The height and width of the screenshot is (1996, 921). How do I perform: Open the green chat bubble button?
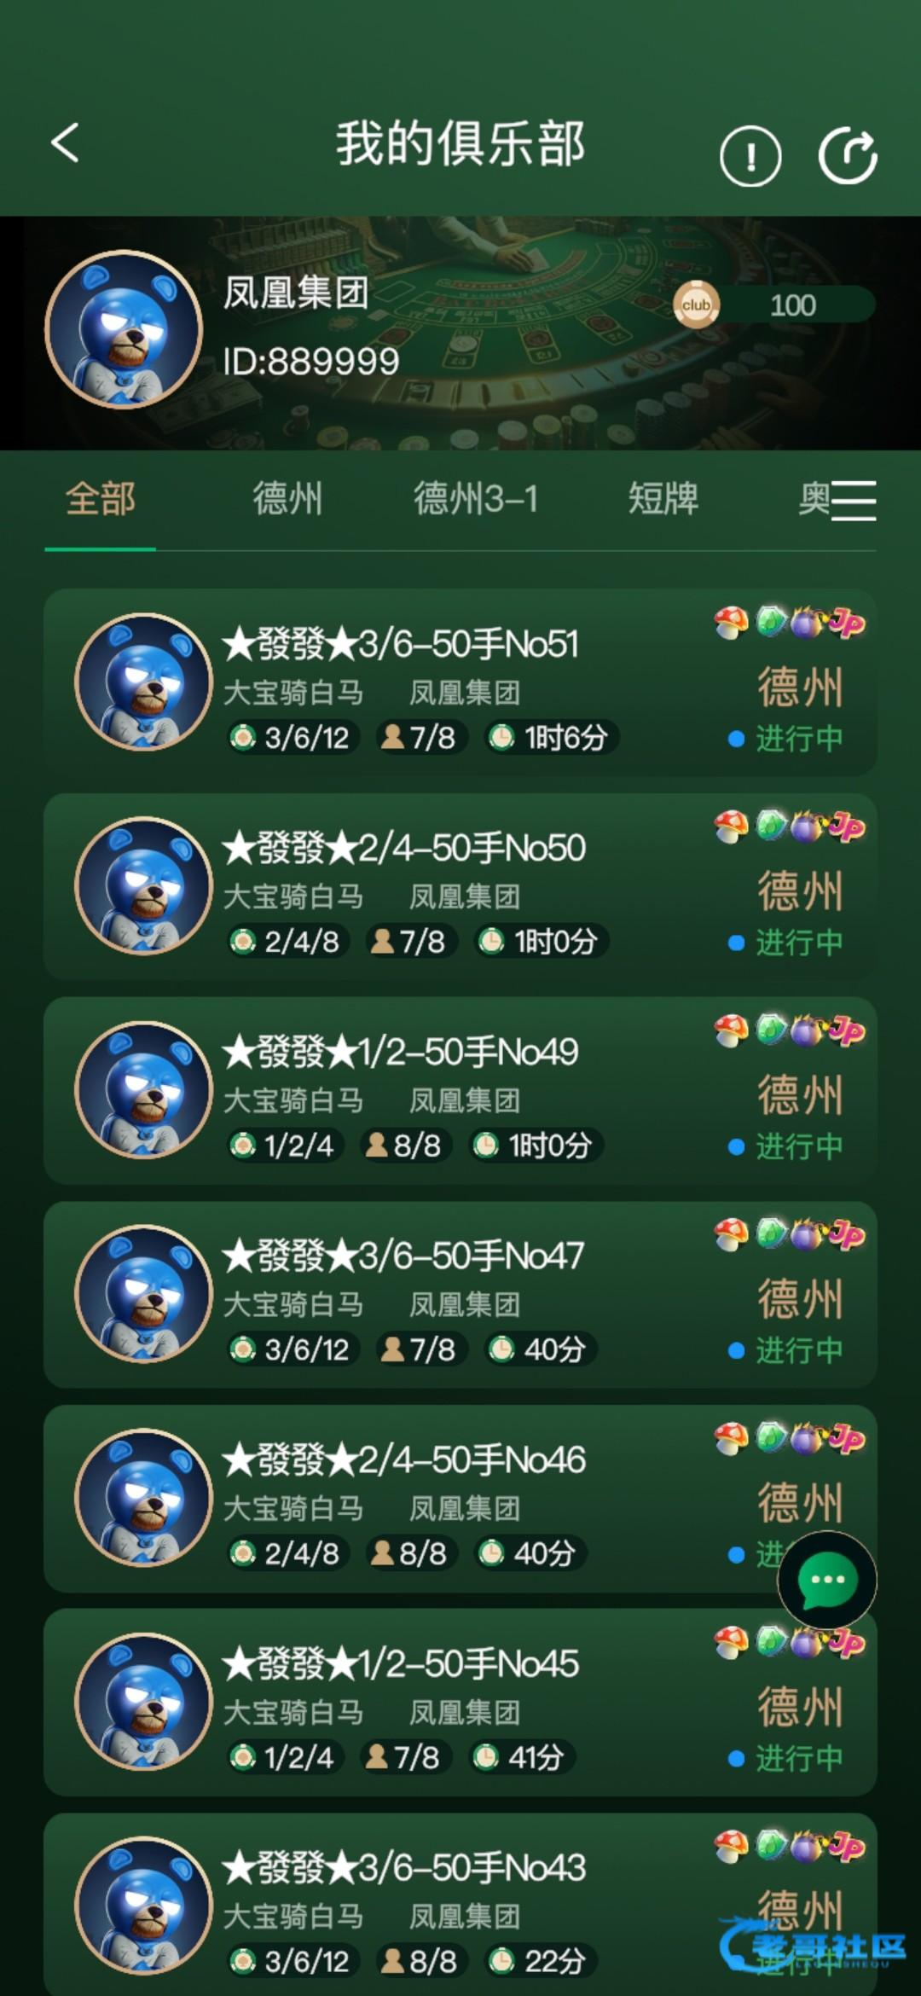coord(826,1581)
